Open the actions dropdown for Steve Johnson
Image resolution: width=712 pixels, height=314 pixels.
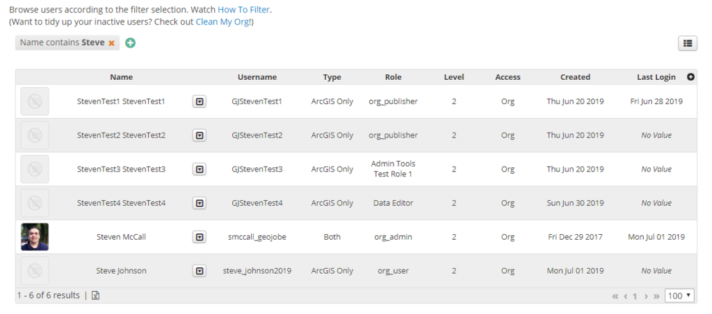pyautogui.click(x=200, y=271)
